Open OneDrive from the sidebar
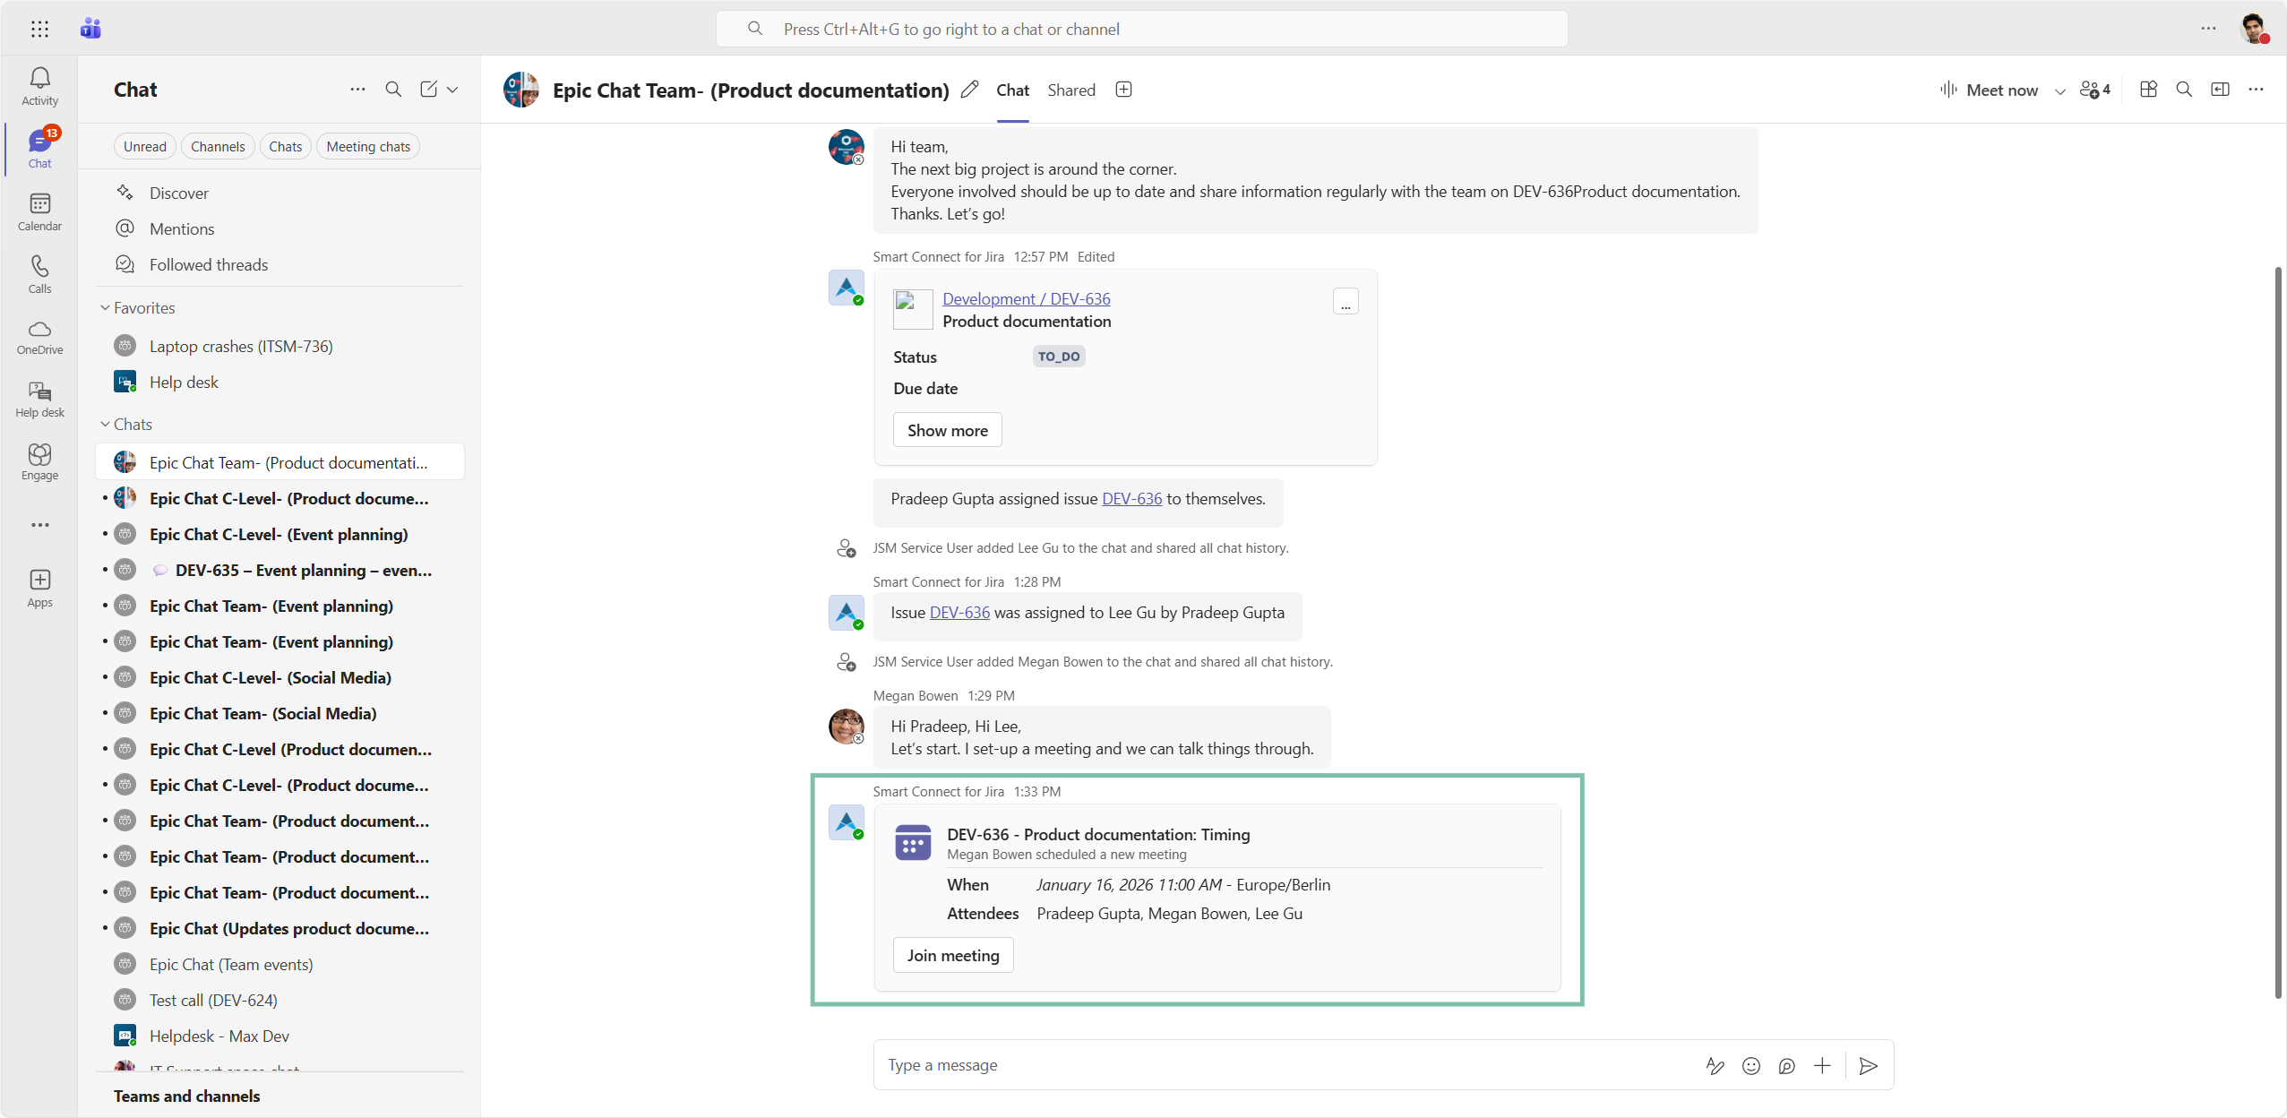 tap(39, 337)
